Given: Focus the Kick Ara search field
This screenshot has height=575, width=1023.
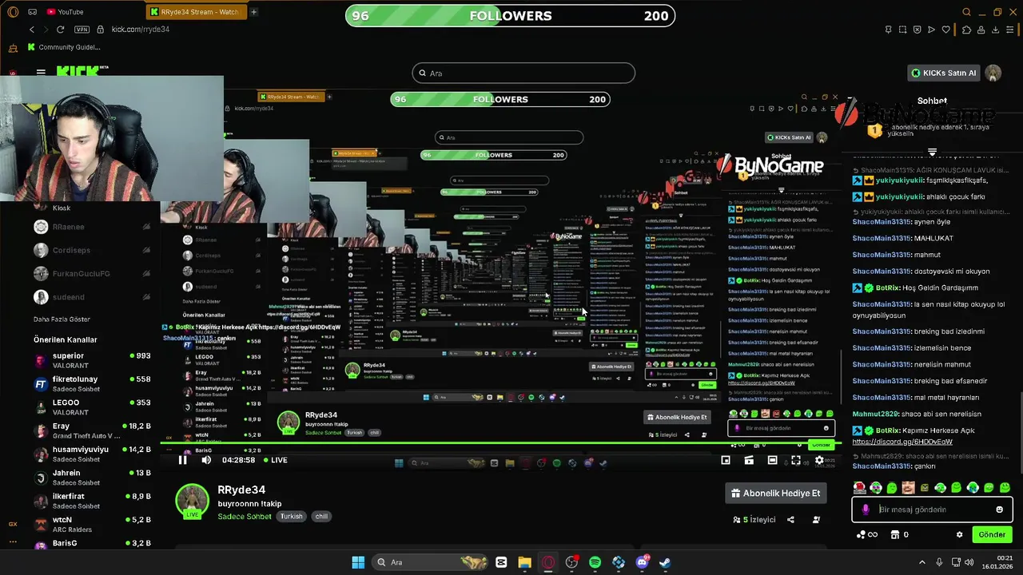Looking at the screenshot, I should pos(523,73).
